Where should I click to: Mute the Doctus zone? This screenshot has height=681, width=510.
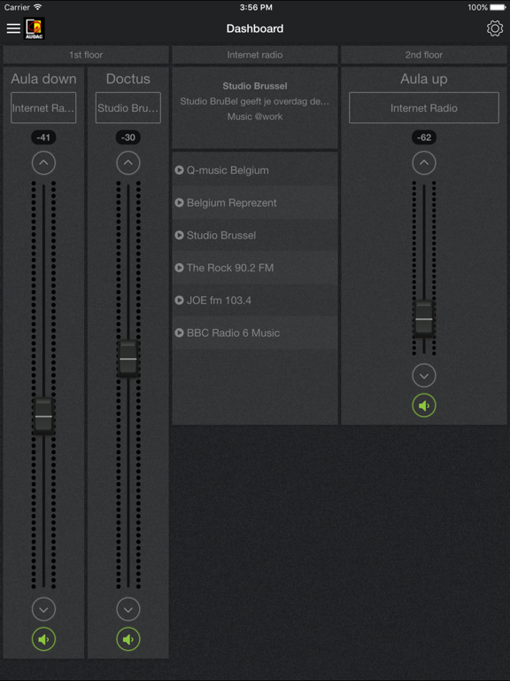(128, 638)
